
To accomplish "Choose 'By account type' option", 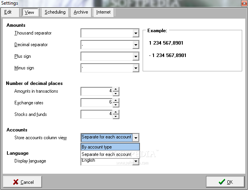I will (110, 147).
